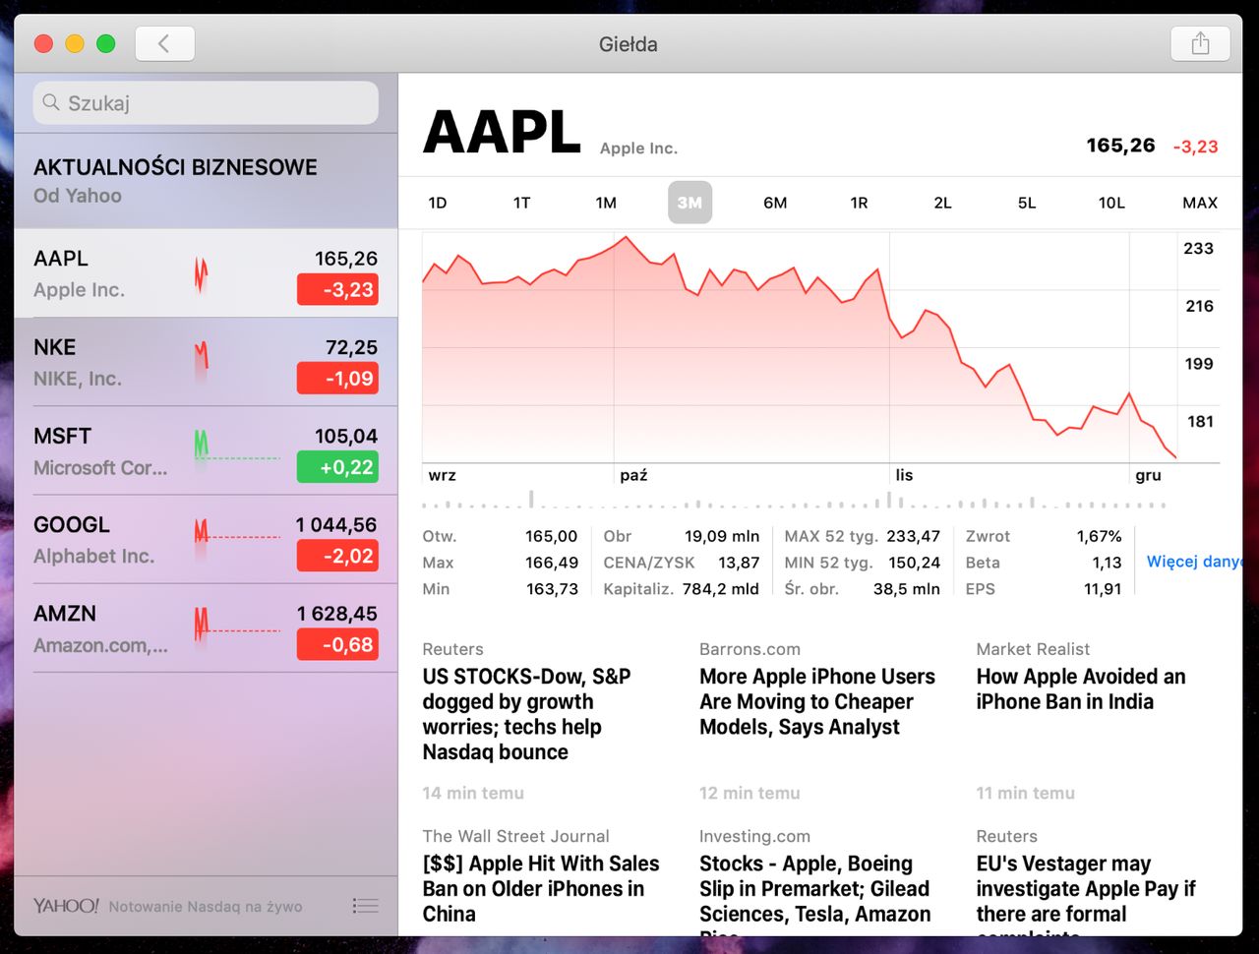Switch the chart to 6M range
Viewport: 1259px width, 954px height.
click(x=775, y=203)
